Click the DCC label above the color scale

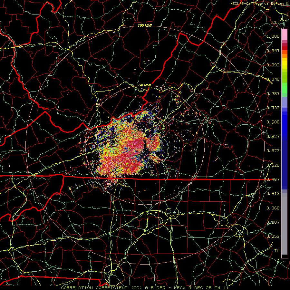coord(283,19)
